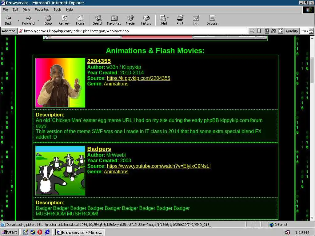Click the vertical scrollbar up arrow
Screen dimensions: 315x236
click(312, 38)
